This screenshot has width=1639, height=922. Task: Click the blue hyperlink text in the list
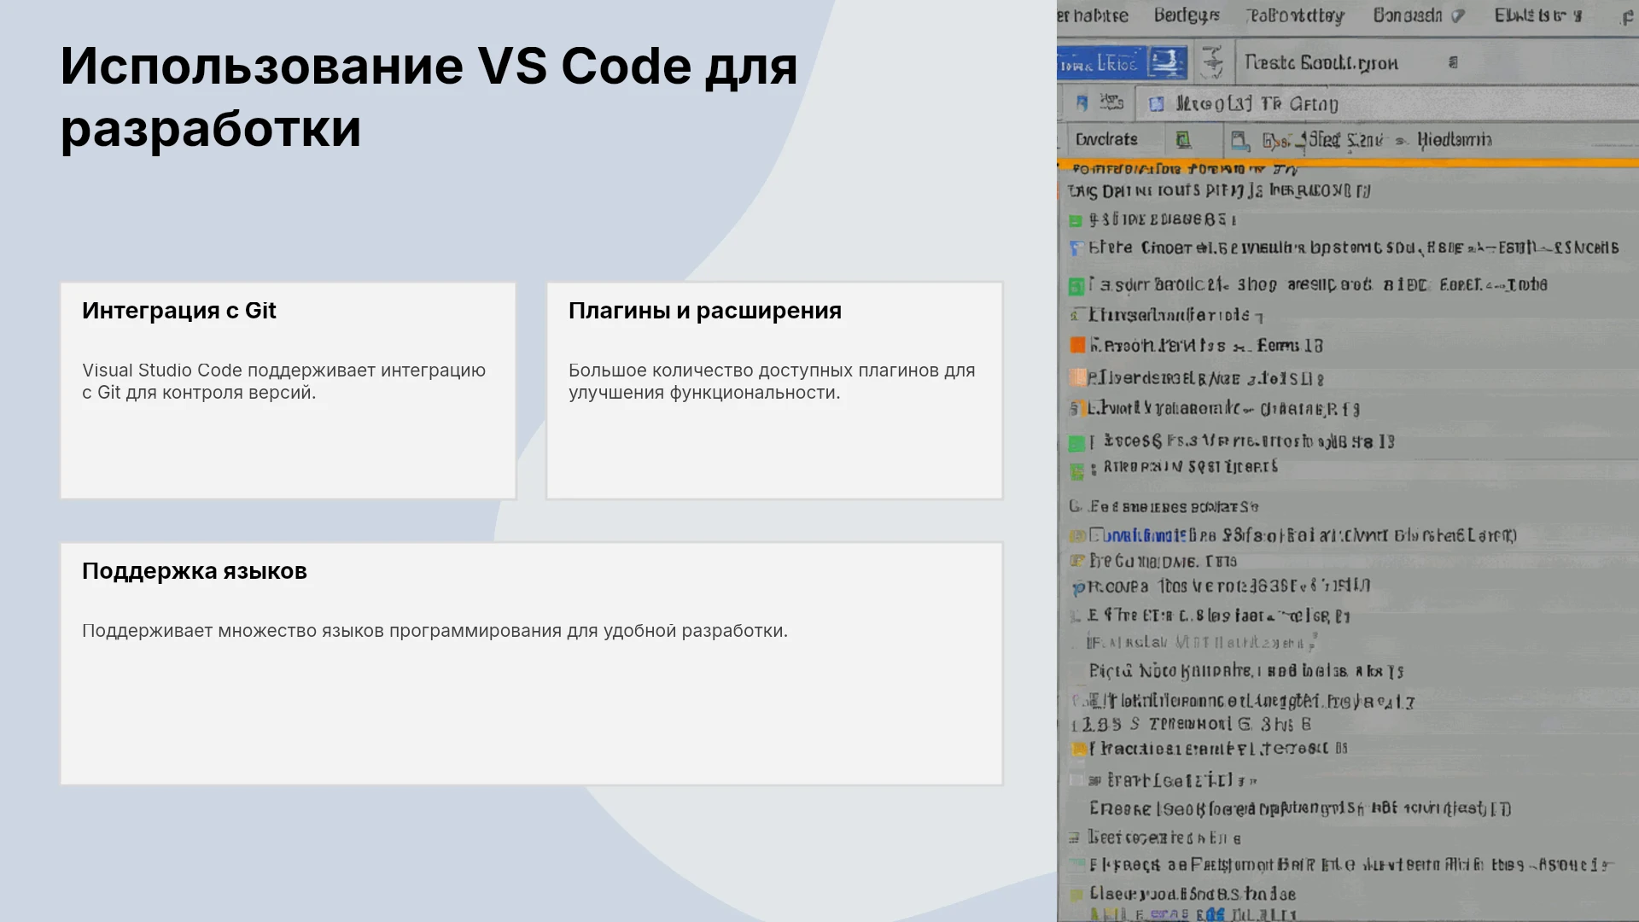pyautogui.click(x=1144, y=535)
